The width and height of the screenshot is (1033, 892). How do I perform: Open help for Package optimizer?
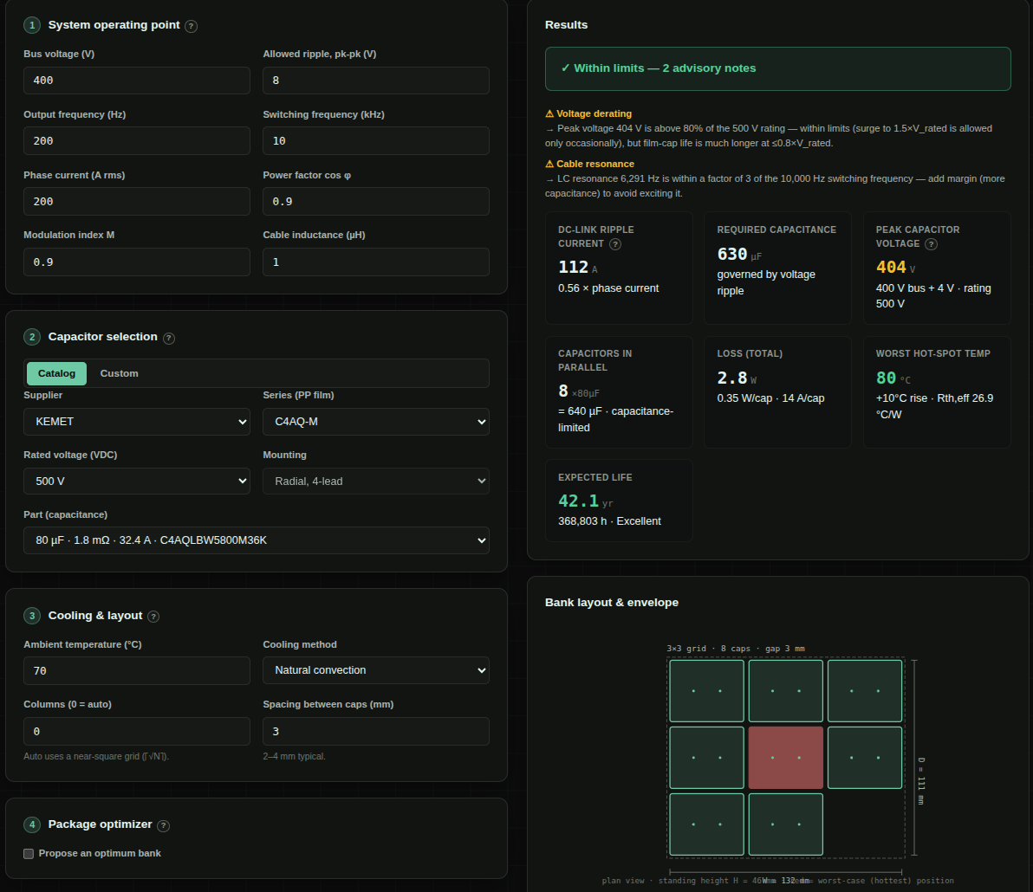pos(164,825)
